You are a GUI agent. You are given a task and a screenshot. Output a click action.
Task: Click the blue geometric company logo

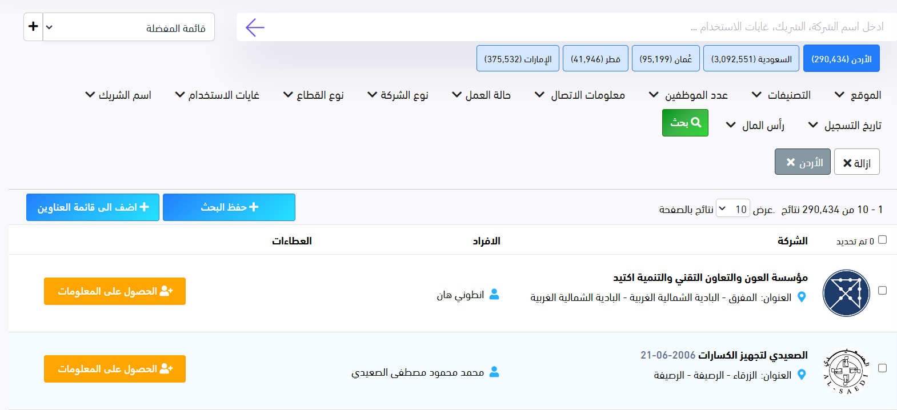point(846,293)
